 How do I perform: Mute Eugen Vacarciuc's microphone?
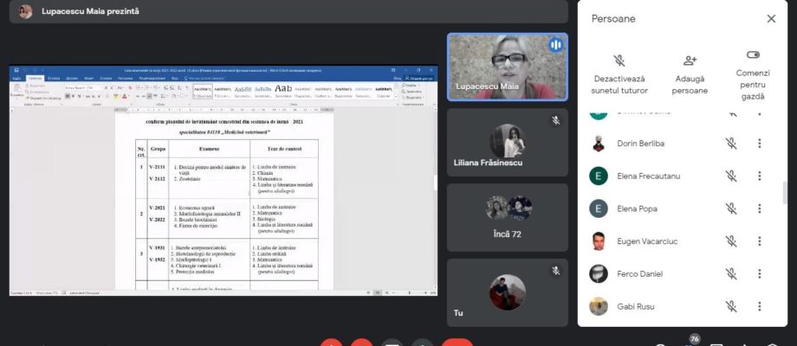pyautogui.click(x=731, y=241)
